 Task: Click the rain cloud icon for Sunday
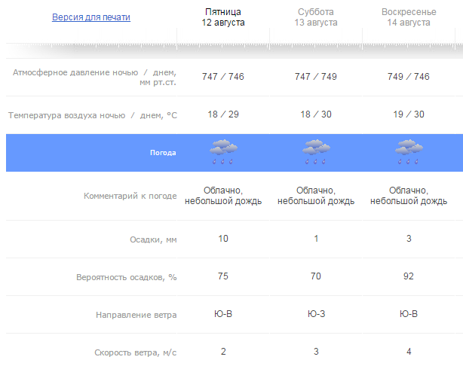[x=409, y=151]
